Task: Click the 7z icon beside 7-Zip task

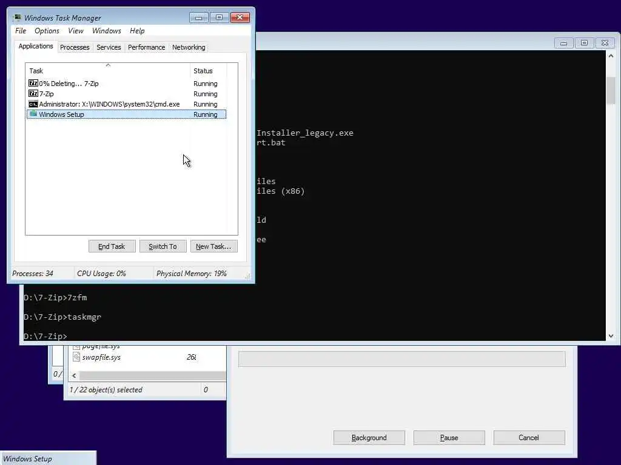Action: click(x=33, y=93)
